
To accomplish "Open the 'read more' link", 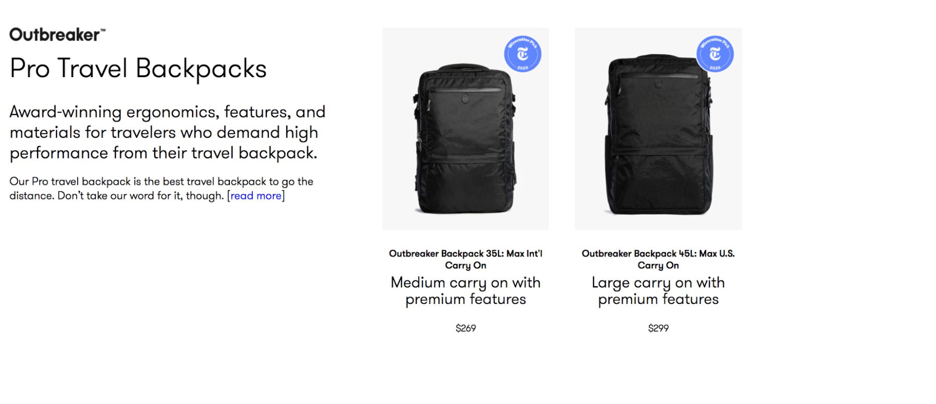I will click(256, 195).
